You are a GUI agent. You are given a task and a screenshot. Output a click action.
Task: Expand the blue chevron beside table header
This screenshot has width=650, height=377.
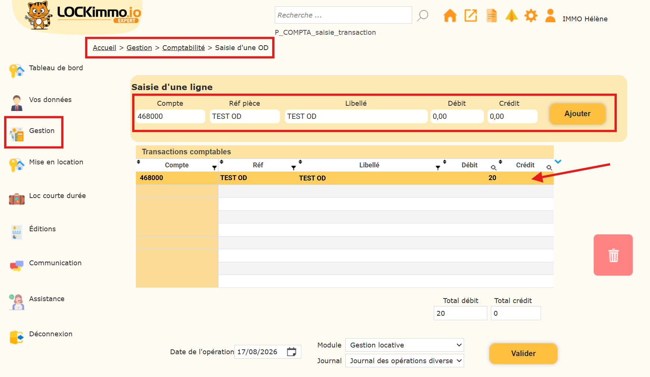558,162
